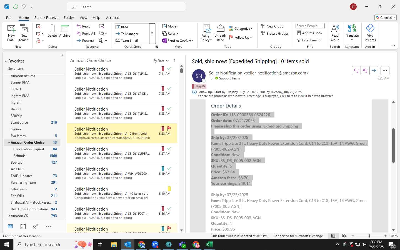The height and width of the screenshot is (250, 400).
Task: Open the Help tab
Action: (96, 17)
